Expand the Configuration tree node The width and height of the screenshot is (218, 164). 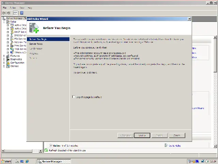point(4,63)
